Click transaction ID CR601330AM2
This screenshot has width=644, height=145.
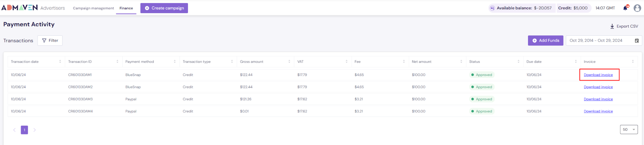80,87
